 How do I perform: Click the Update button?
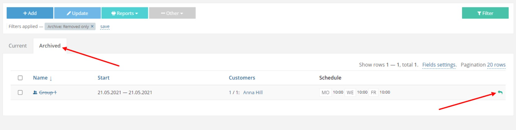[x=77, y=13]
